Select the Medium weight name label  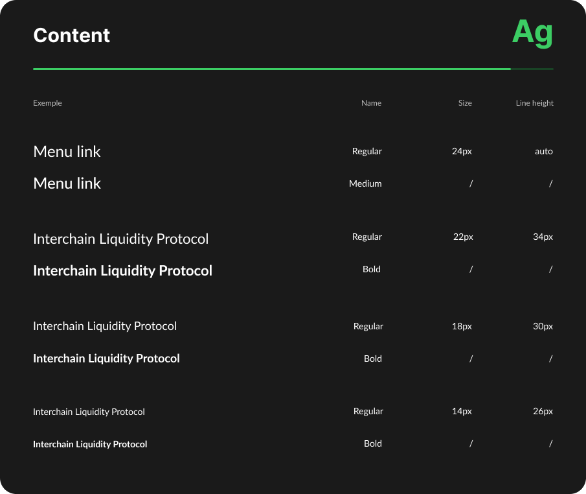(x=365, y=183)
